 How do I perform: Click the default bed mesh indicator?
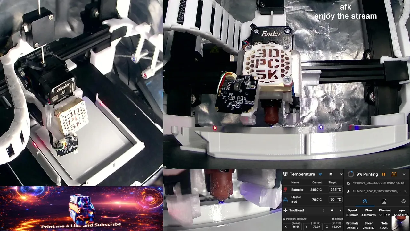coord(337,219)
